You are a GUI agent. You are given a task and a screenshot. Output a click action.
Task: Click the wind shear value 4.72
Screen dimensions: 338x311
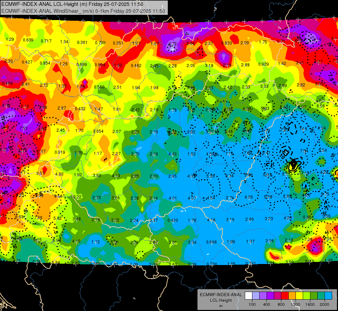pos(172,44)
